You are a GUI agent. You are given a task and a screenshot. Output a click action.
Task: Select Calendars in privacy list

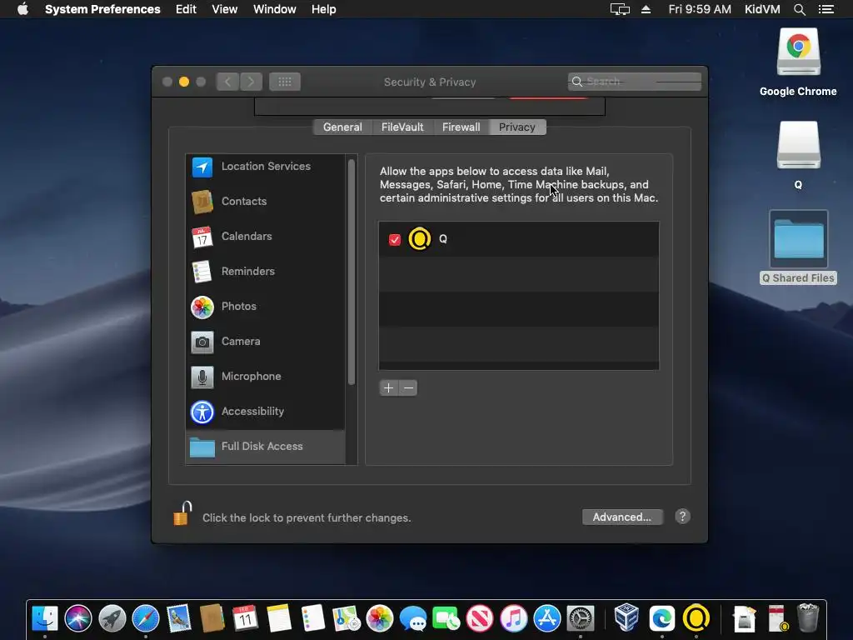[266, 236]
